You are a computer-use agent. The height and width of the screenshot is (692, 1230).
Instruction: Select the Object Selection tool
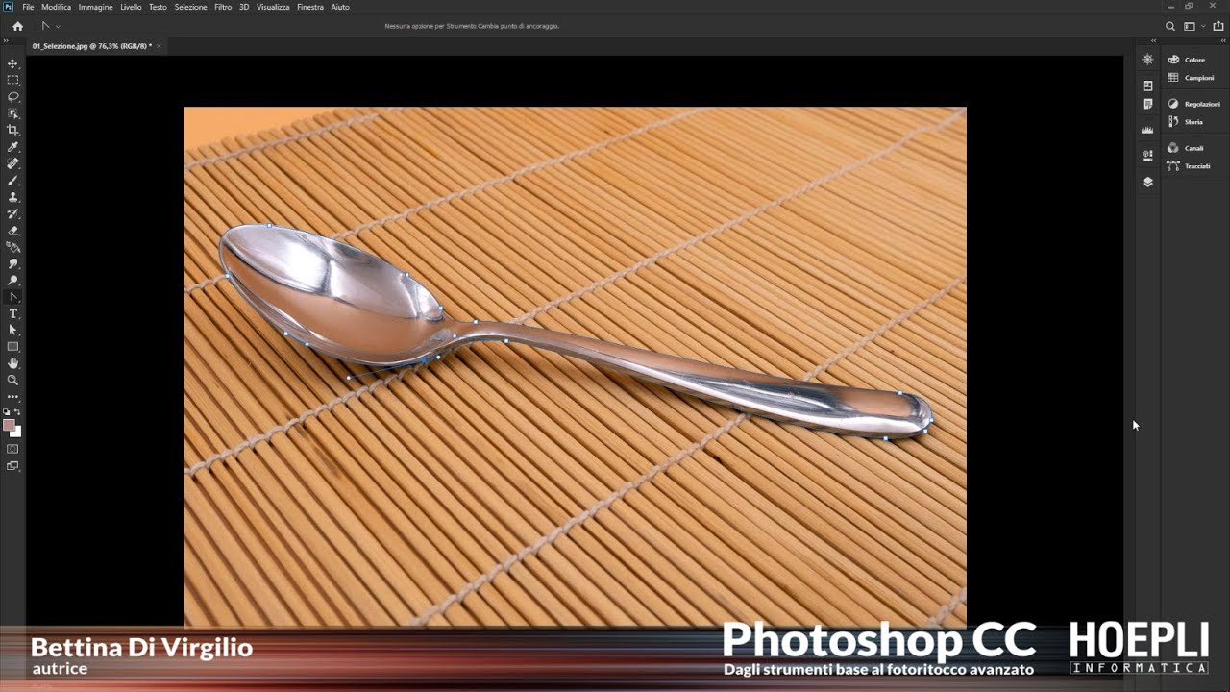click(x=12, y=113)
